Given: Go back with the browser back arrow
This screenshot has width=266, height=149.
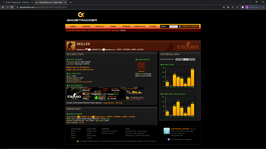Looking at the screenshot, I should tap(3, 7).
